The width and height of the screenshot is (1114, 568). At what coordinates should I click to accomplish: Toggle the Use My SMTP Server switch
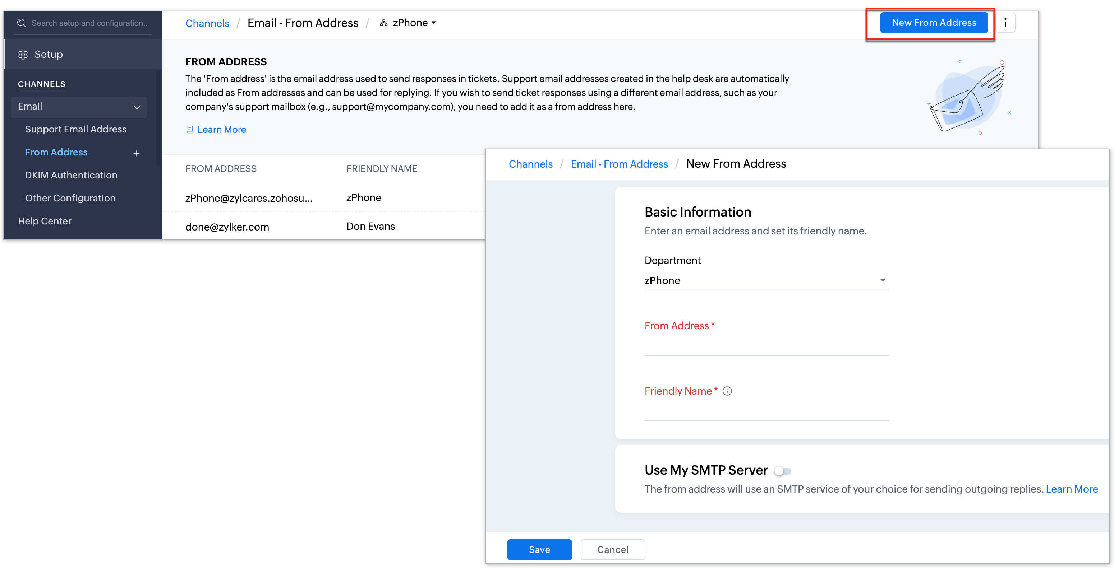tap(782, 471)
